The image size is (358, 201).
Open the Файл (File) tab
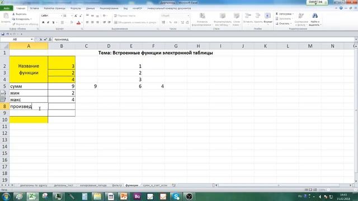pyautogui.click(x=6, y=8)
